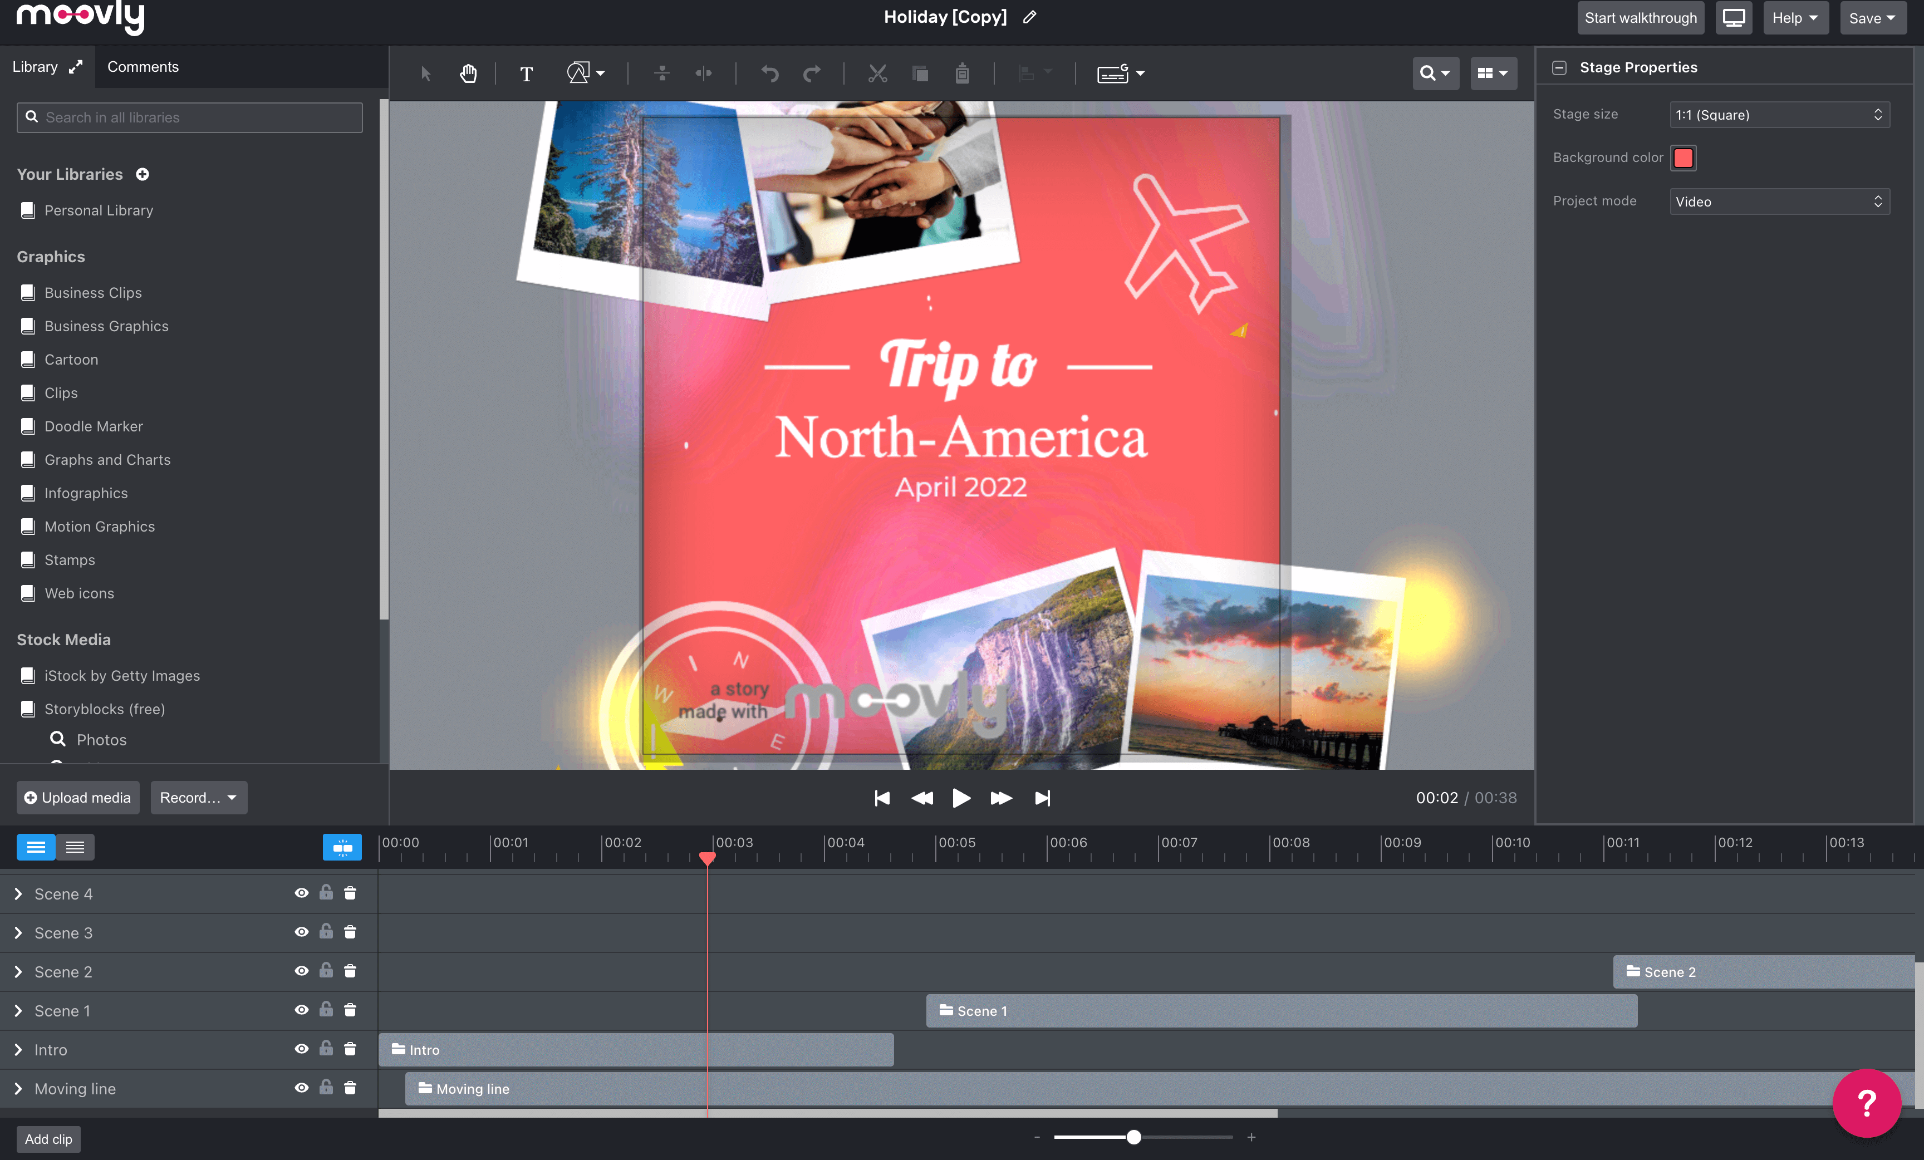
Task: Click the split clip horizontally icon
Action: (704, 73)
